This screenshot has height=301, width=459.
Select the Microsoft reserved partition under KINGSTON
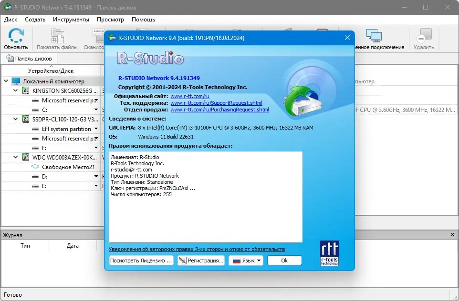[x=70, y=100]
